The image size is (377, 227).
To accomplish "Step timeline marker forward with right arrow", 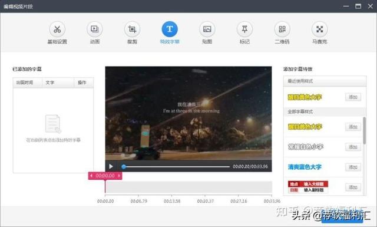I will [x=119, y=176].
